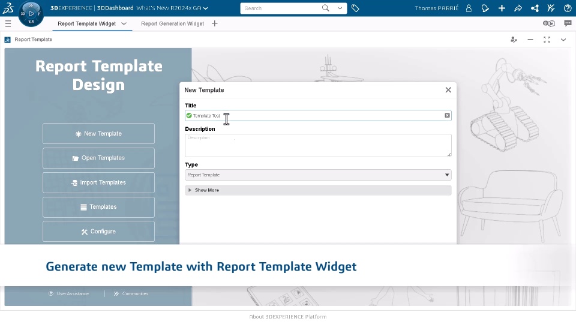This screenshot has height=324, width=576.
Task: Switch to Report Generation Widget tab
Action: coord(172,23)
